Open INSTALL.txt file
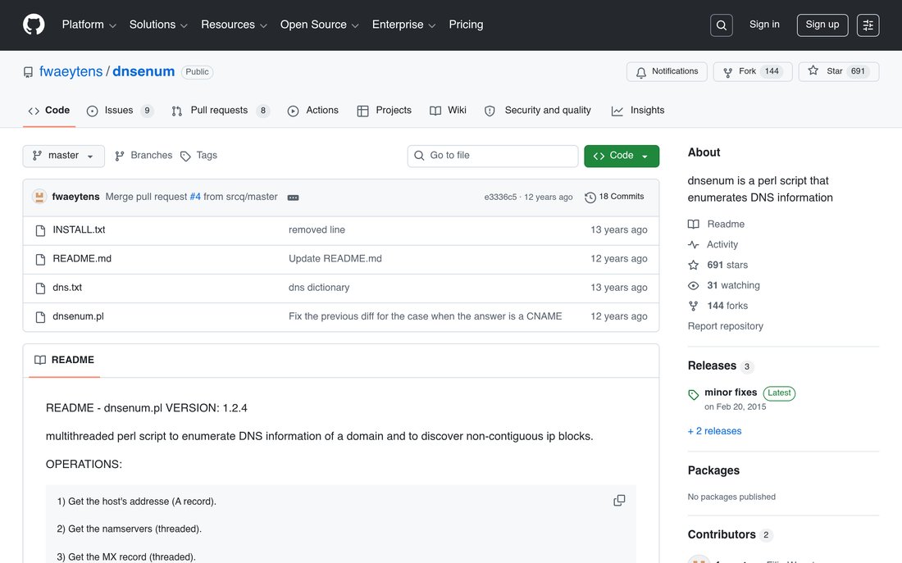This screenshot has height=563, width=902. point(79,230)
